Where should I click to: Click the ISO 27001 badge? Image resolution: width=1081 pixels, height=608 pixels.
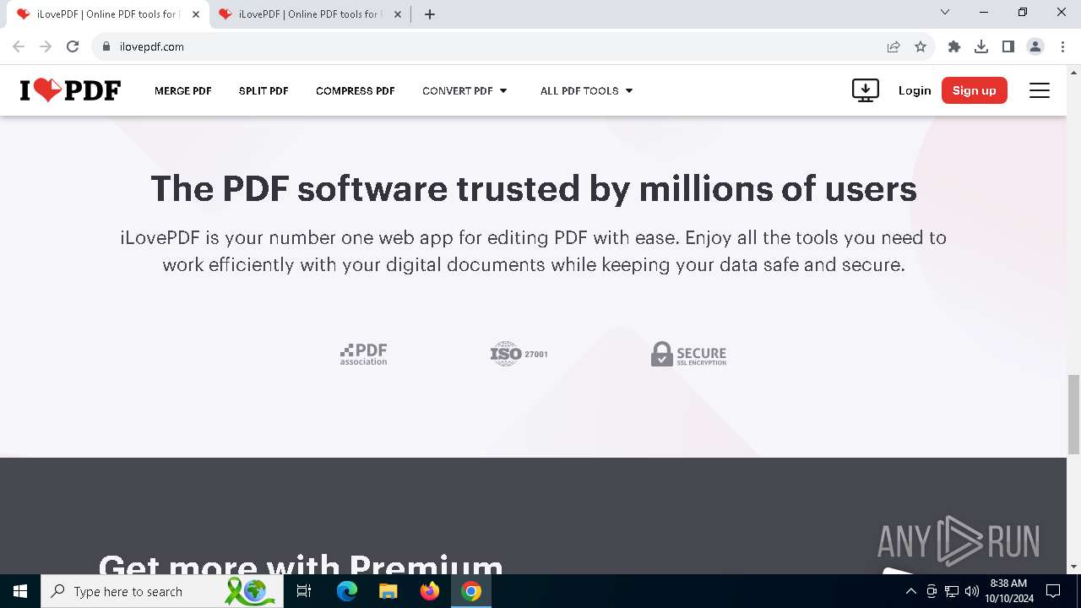coord(519,354)
